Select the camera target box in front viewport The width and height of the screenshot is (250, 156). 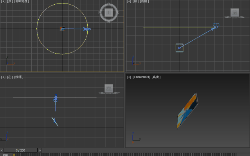[179, 48]
